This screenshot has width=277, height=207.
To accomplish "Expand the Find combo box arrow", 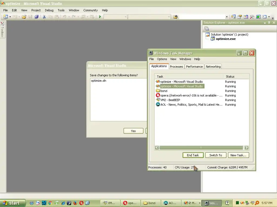I will pyautogui.click(x=227, y=17).
